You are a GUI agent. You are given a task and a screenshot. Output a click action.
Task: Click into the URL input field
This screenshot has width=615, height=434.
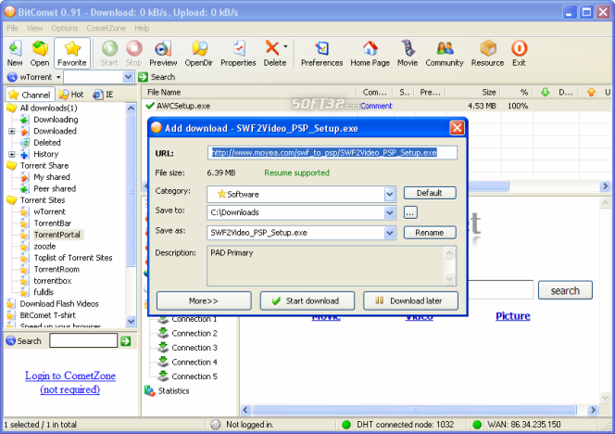(333, 153)
